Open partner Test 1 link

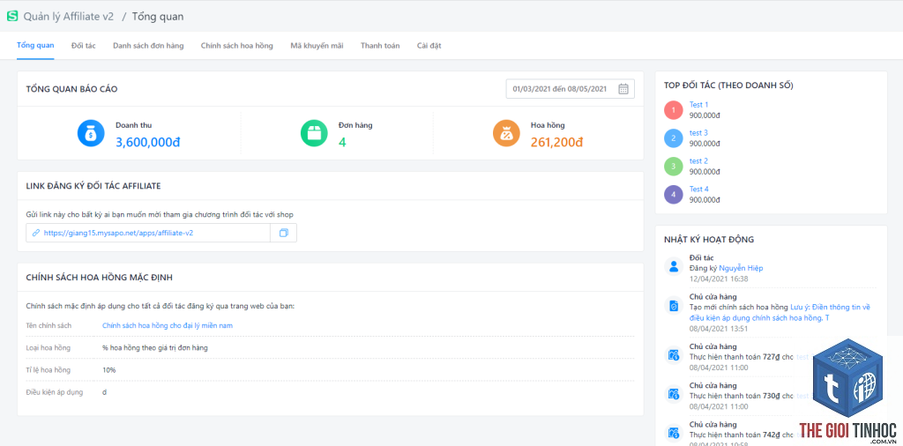tap(698, 105)
